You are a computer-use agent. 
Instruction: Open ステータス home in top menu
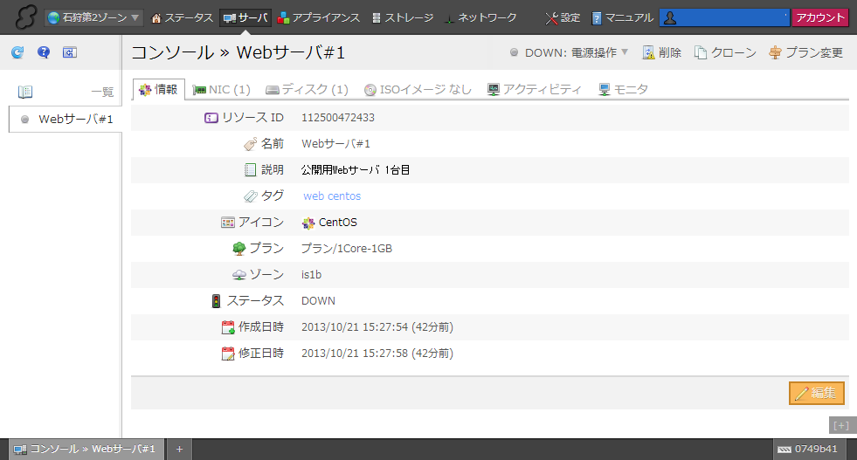[x=182, y=17]
